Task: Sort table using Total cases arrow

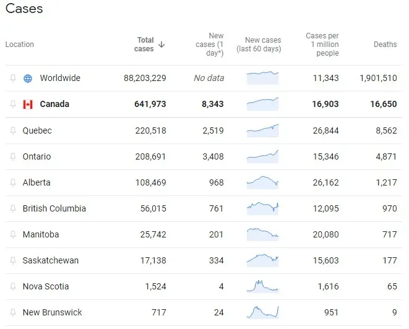Action: pyautogui.click(x=161, y=45)
